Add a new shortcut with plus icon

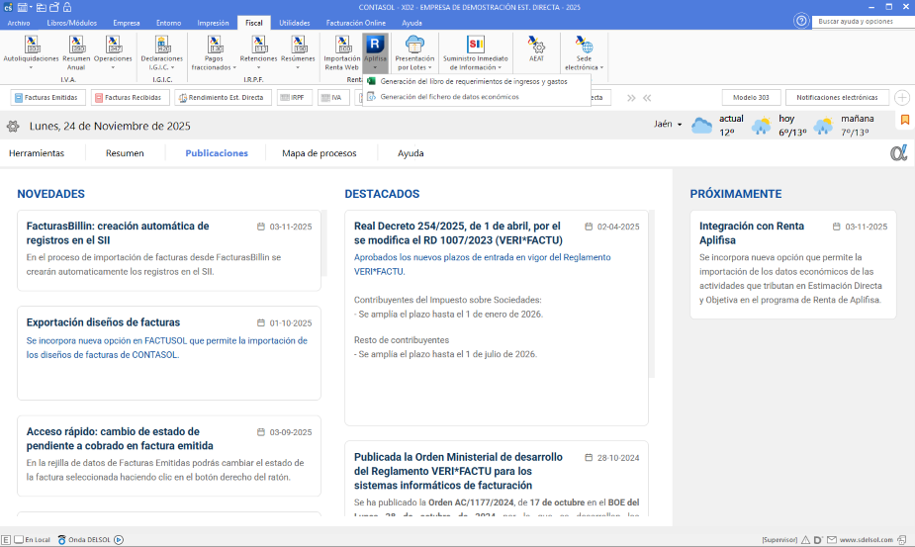(901, 98)
